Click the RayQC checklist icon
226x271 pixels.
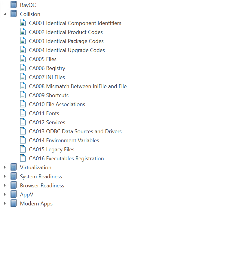click(13, 5)
